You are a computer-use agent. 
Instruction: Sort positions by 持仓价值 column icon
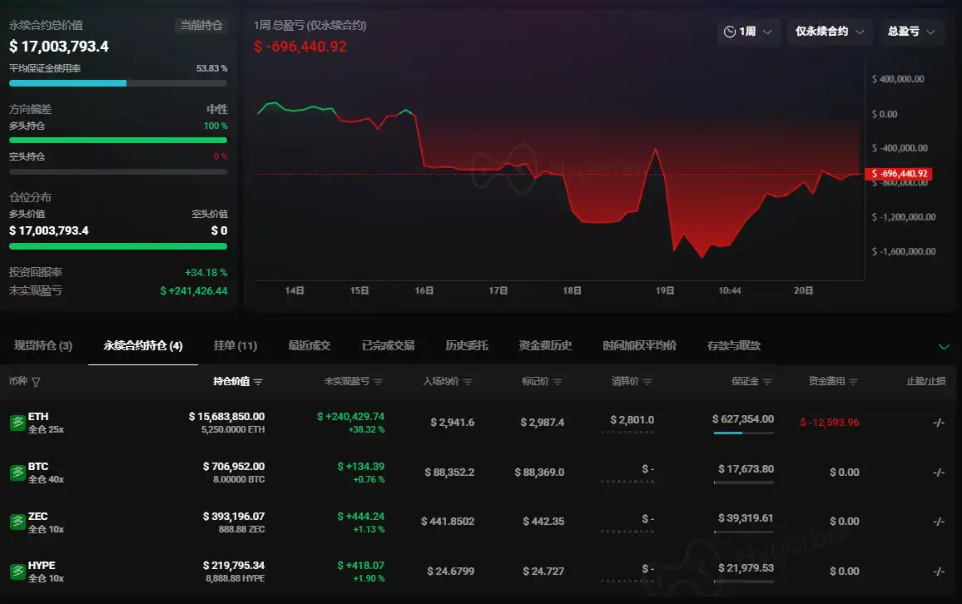[258, 382]
